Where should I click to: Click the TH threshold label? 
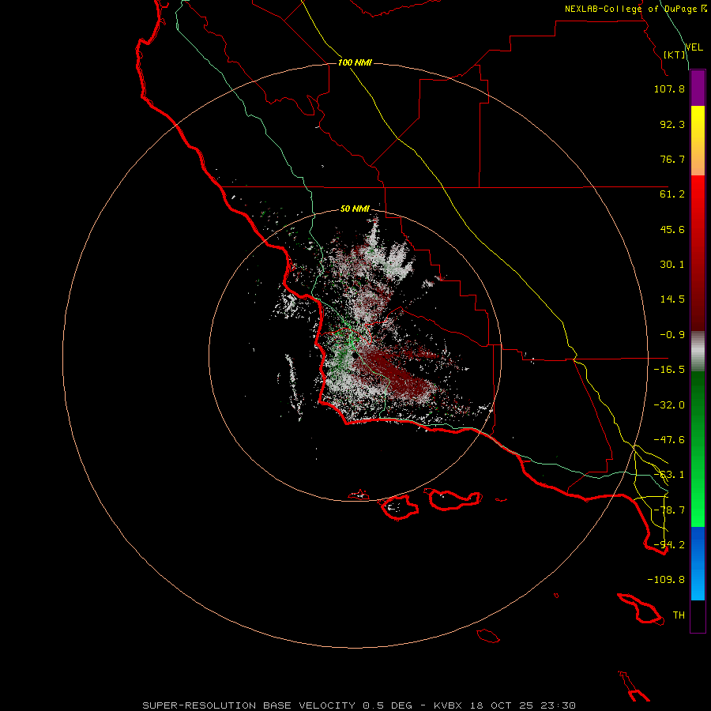pos(679,615)
